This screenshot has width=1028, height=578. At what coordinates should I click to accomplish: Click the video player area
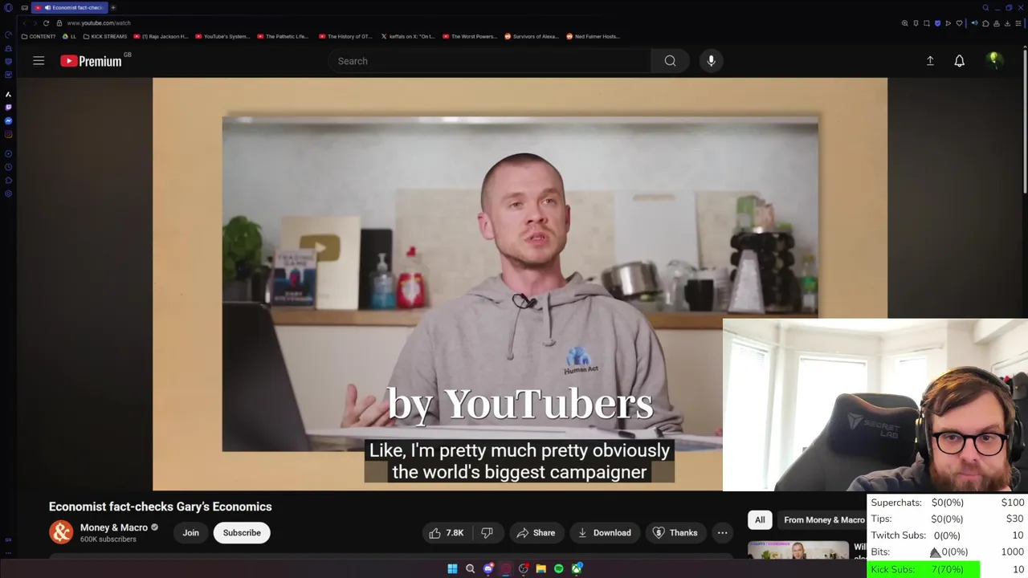pos(520,283)
